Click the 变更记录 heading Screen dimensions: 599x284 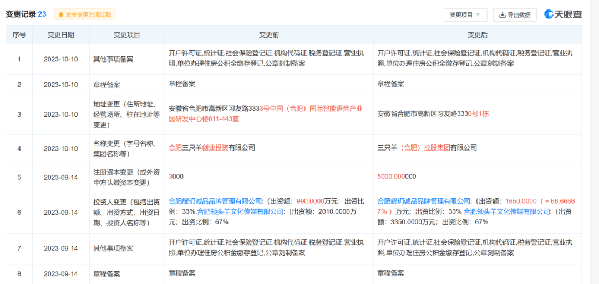tap(21, 14)
